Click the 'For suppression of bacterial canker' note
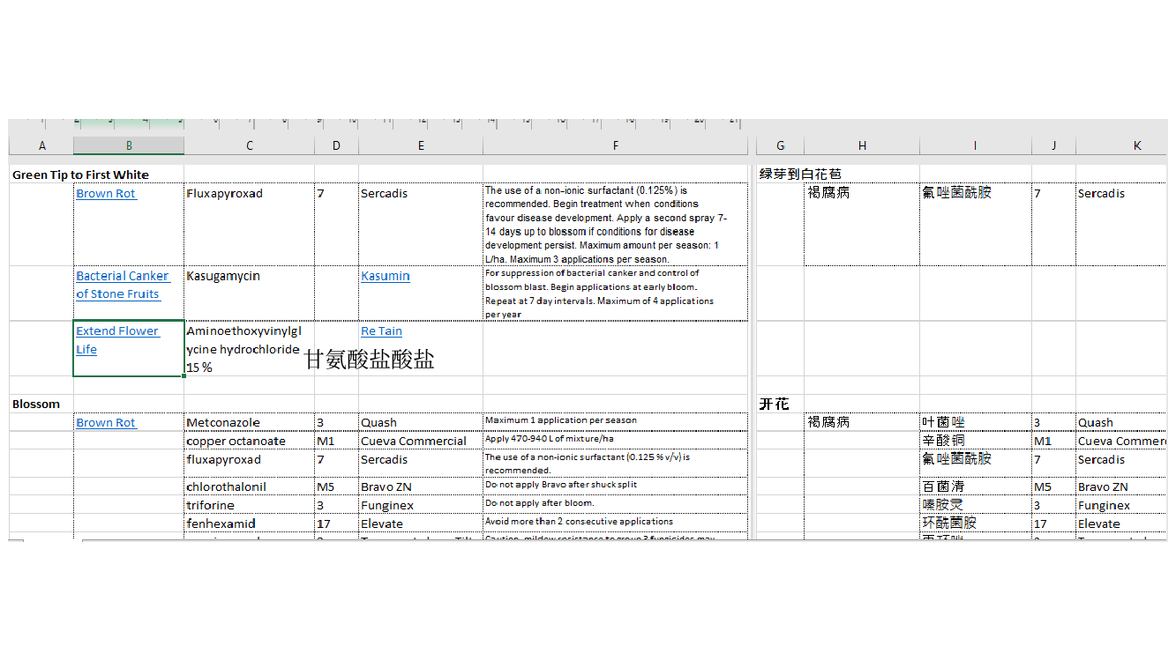This screenshot has height=661, width=1176. (x=616, y=293)
